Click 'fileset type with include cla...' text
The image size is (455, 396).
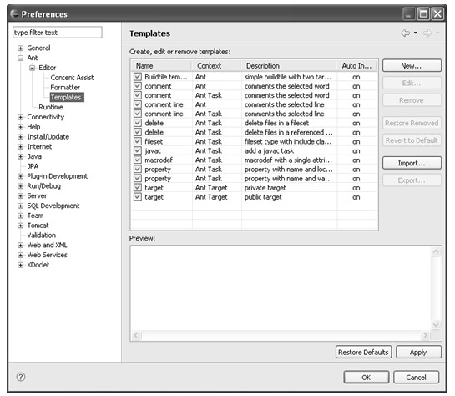click(288, 141)
